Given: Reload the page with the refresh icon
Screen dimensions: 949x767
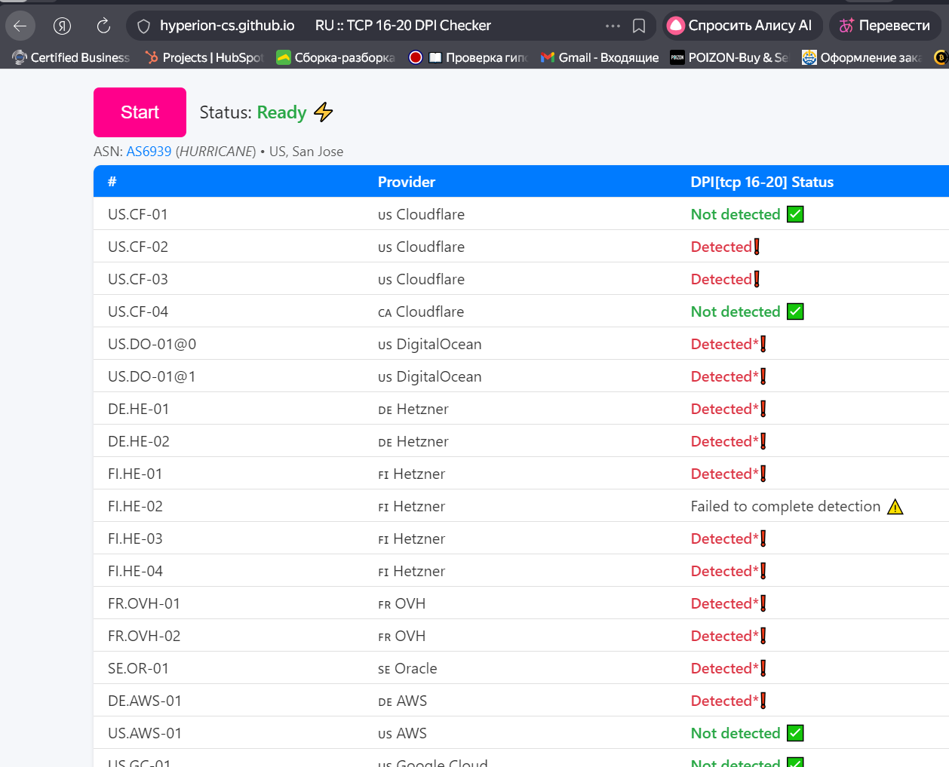Looking at the screenshot, I should [103, 26].
